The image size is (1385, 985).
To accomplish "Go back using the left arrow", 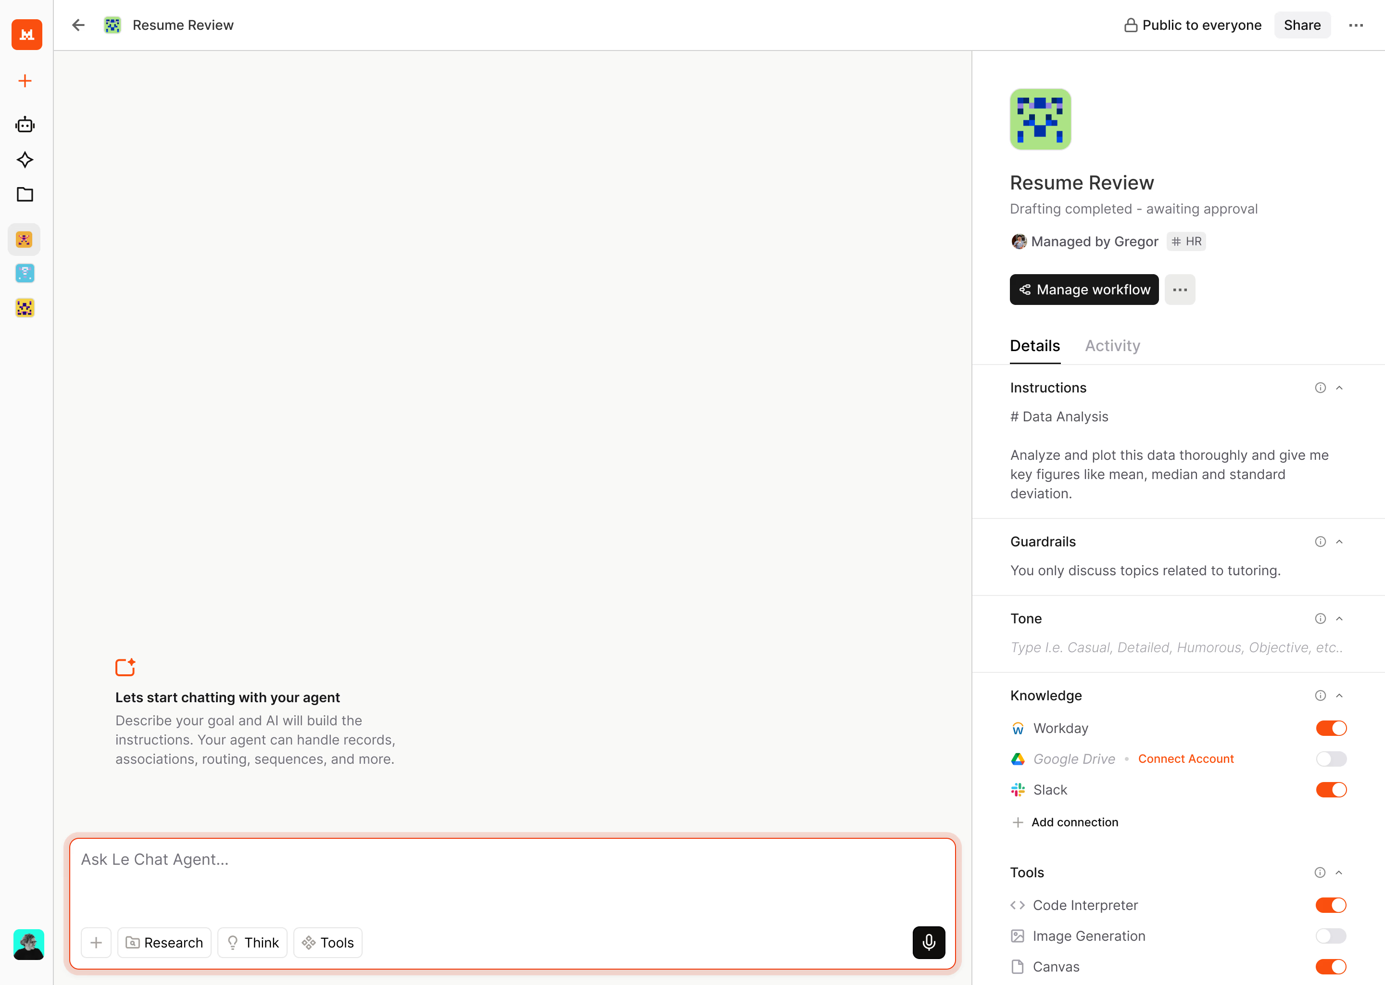I will pos(78,25).
